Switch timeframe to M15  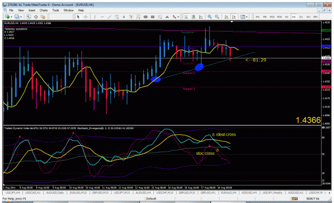(272, 17)
